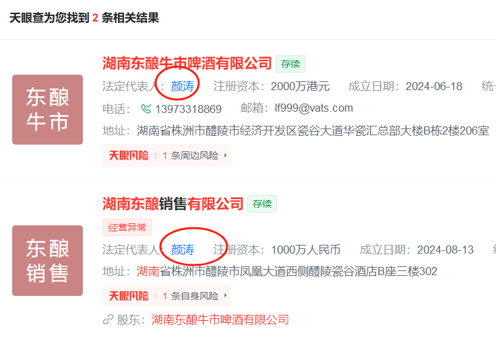Click phone number 13973318869
The image size is (496, 337).
[188, 109]
